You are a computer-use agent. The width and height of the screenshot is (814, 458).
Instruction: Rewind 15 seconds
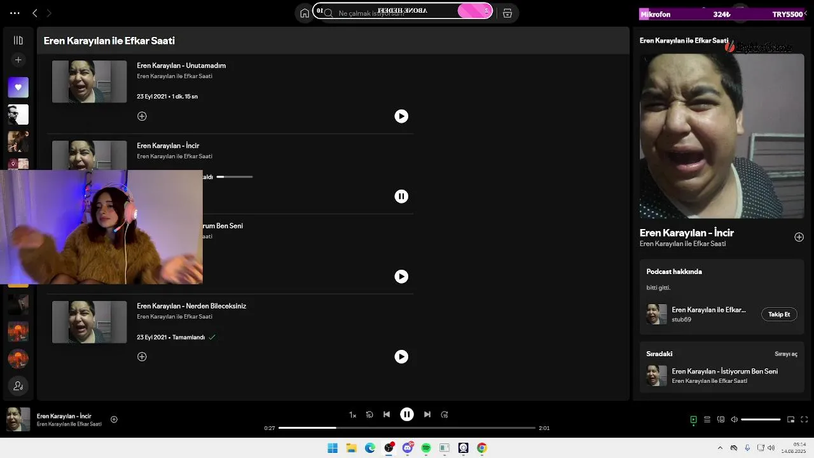[369, 415]
